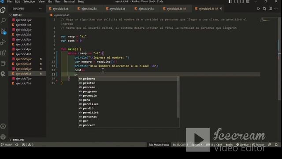The height and width of the screenshot is (159, 282).
Task: Click the Run Code play icon
Action: [x=259, y=9]
